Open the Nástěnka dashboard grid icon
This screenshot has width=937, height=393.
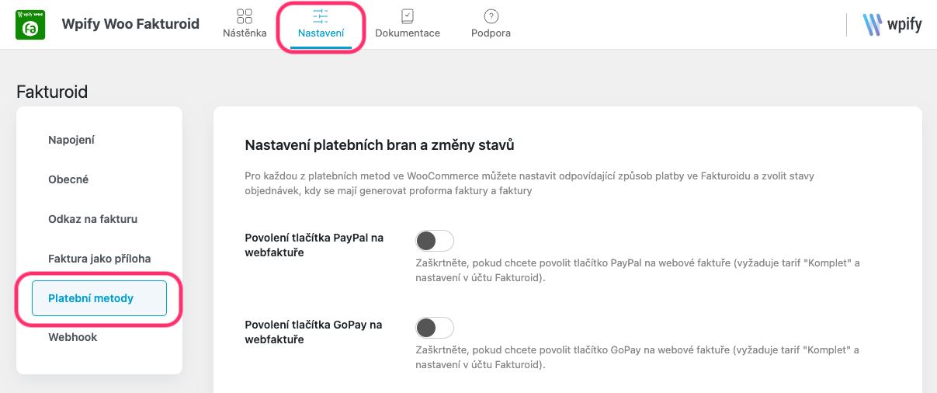point(245,16)
